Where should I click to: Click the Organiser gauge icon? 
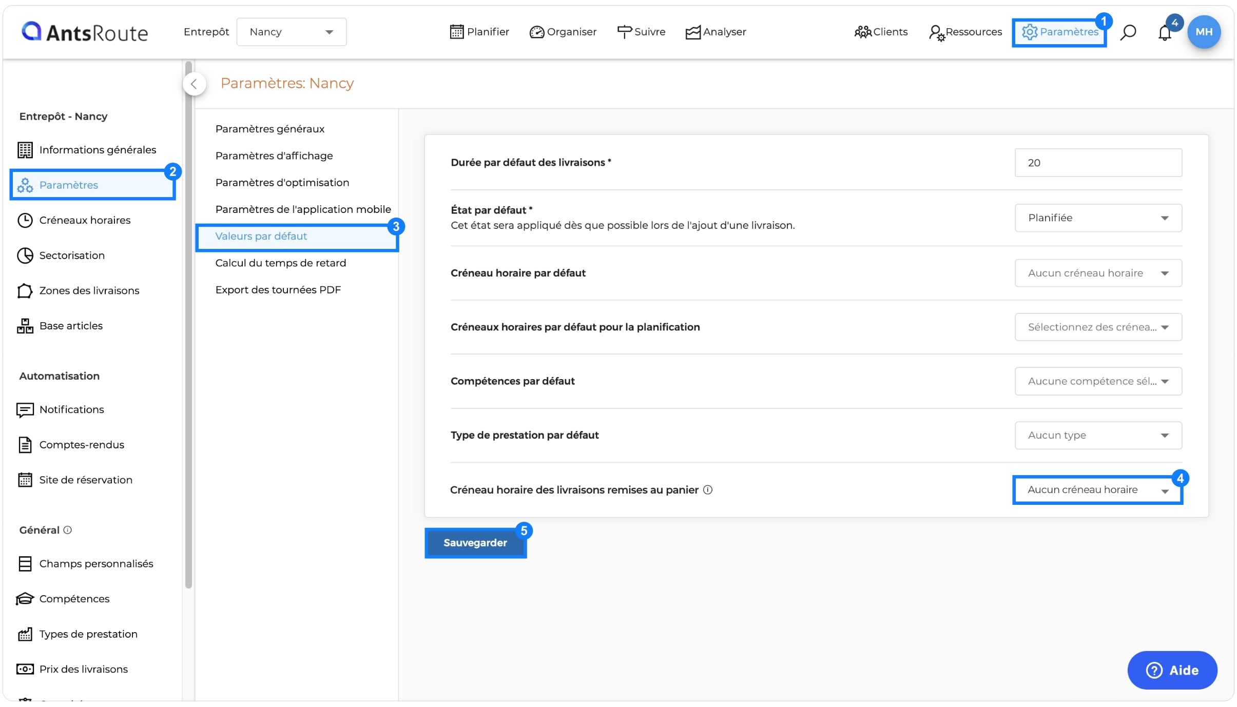[536, 32]
